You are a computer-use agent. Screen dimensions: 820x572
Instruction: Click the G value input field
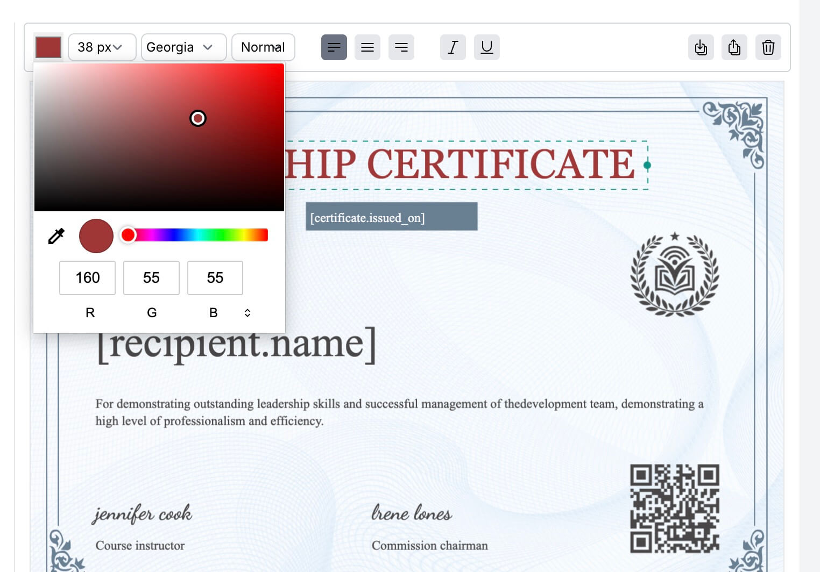151,278
